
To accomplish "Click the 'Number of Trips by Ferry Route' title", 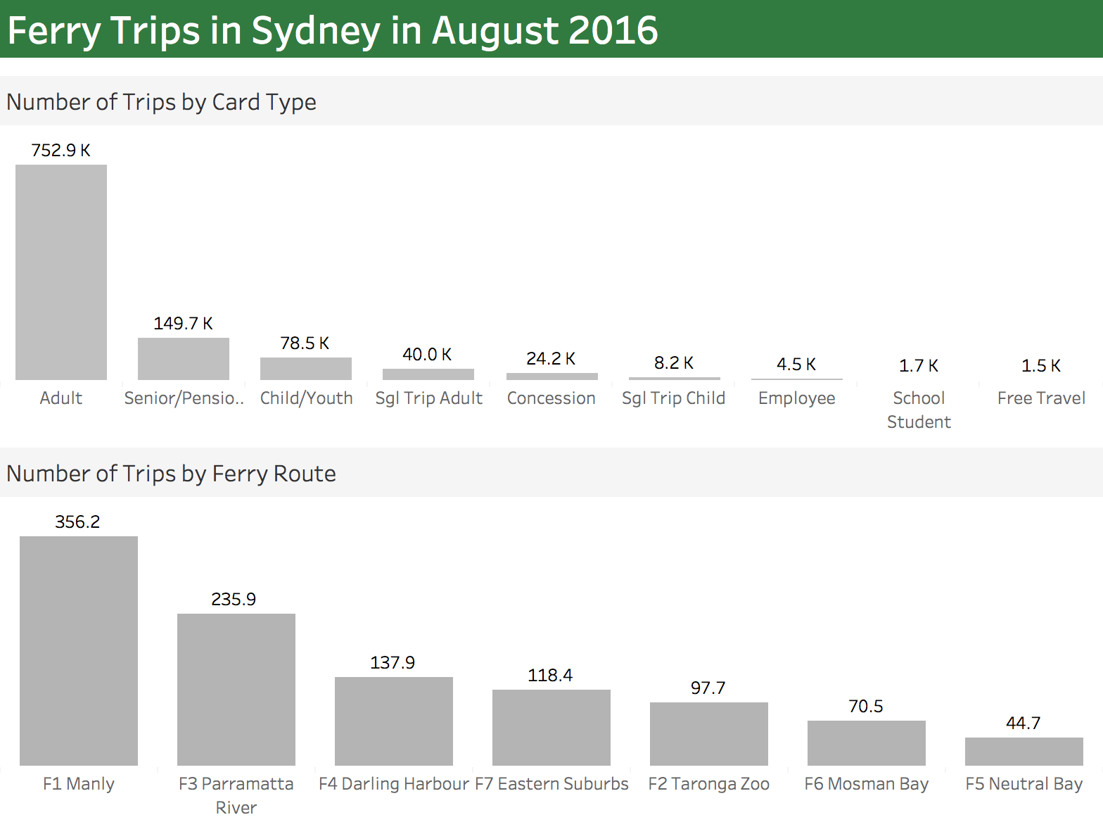I will [171, 474].
